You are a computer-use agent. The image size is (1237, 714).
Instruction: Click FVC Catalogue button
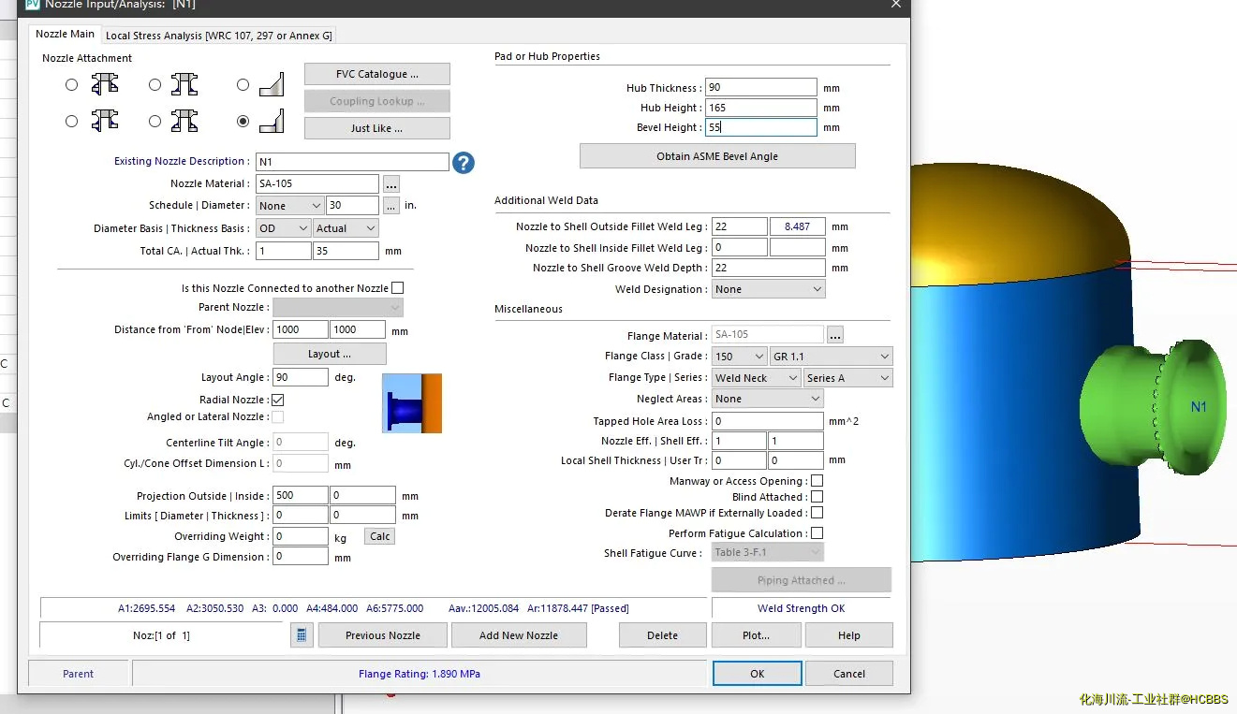pyautogui.click(x=377, y=74)
